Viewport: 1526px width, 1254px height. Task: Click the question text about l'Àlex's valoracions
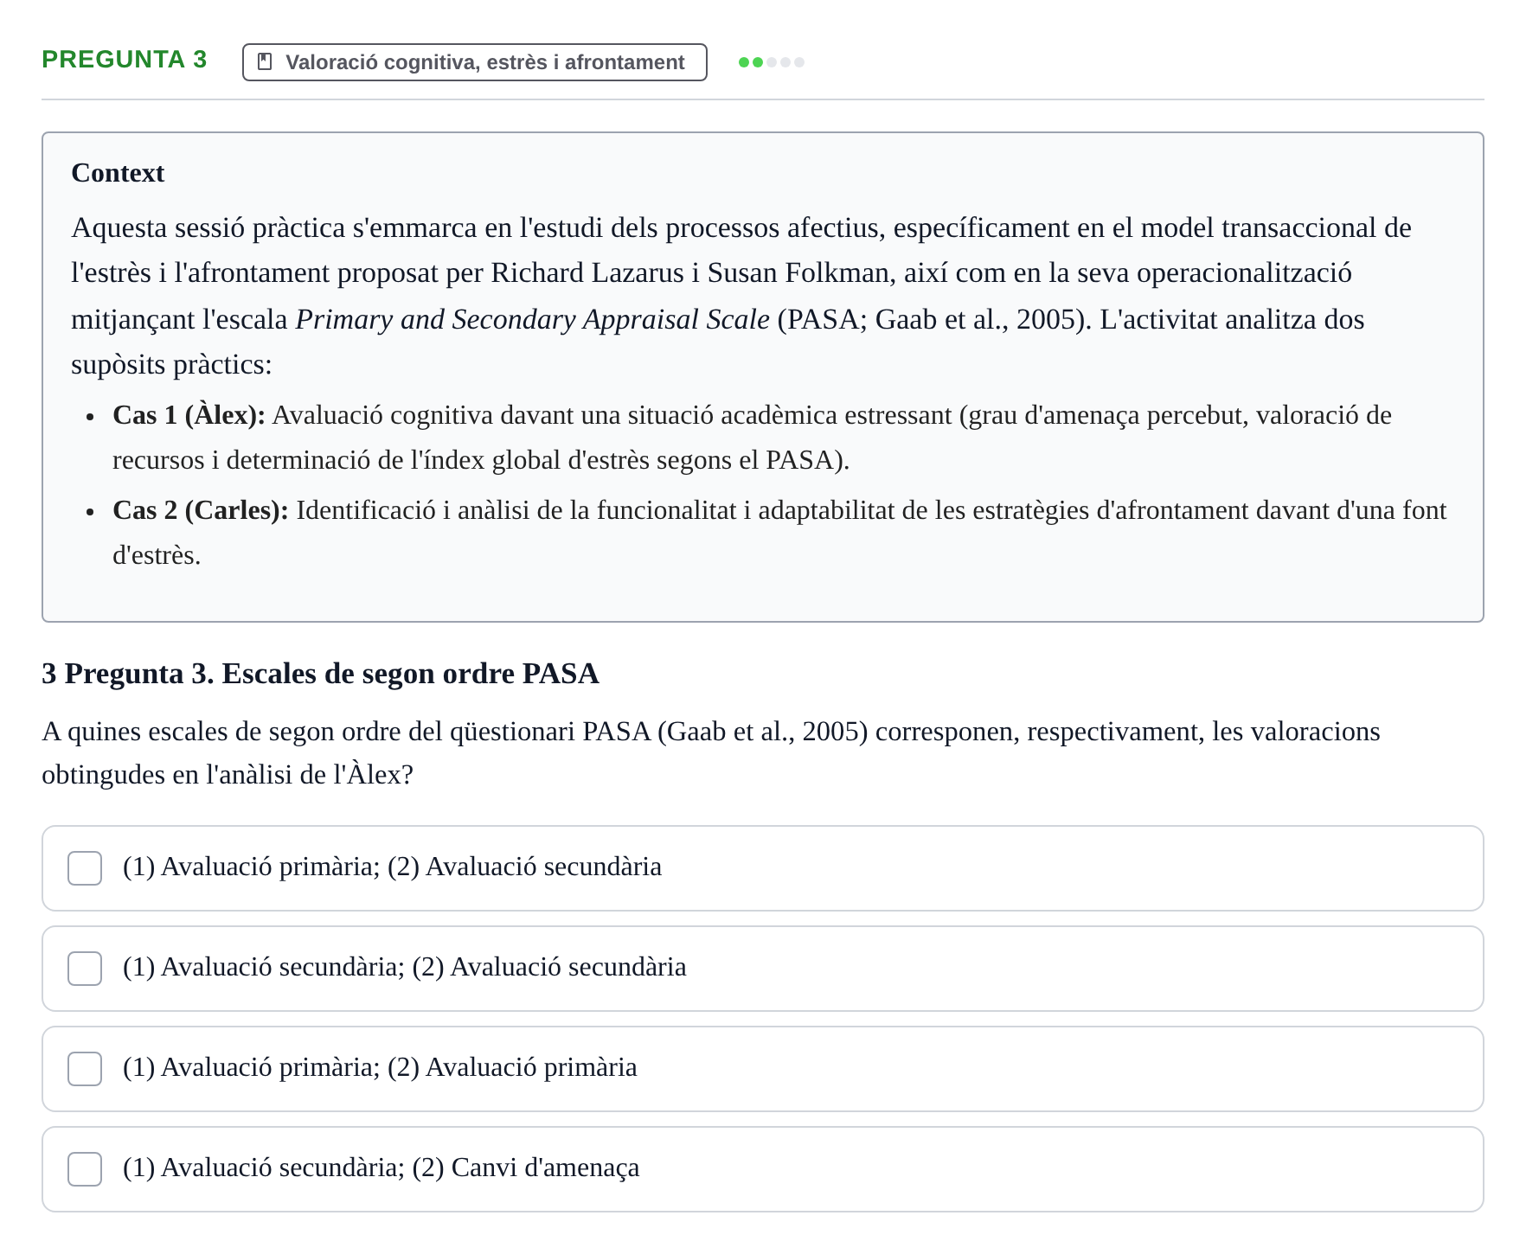(711, 753)
